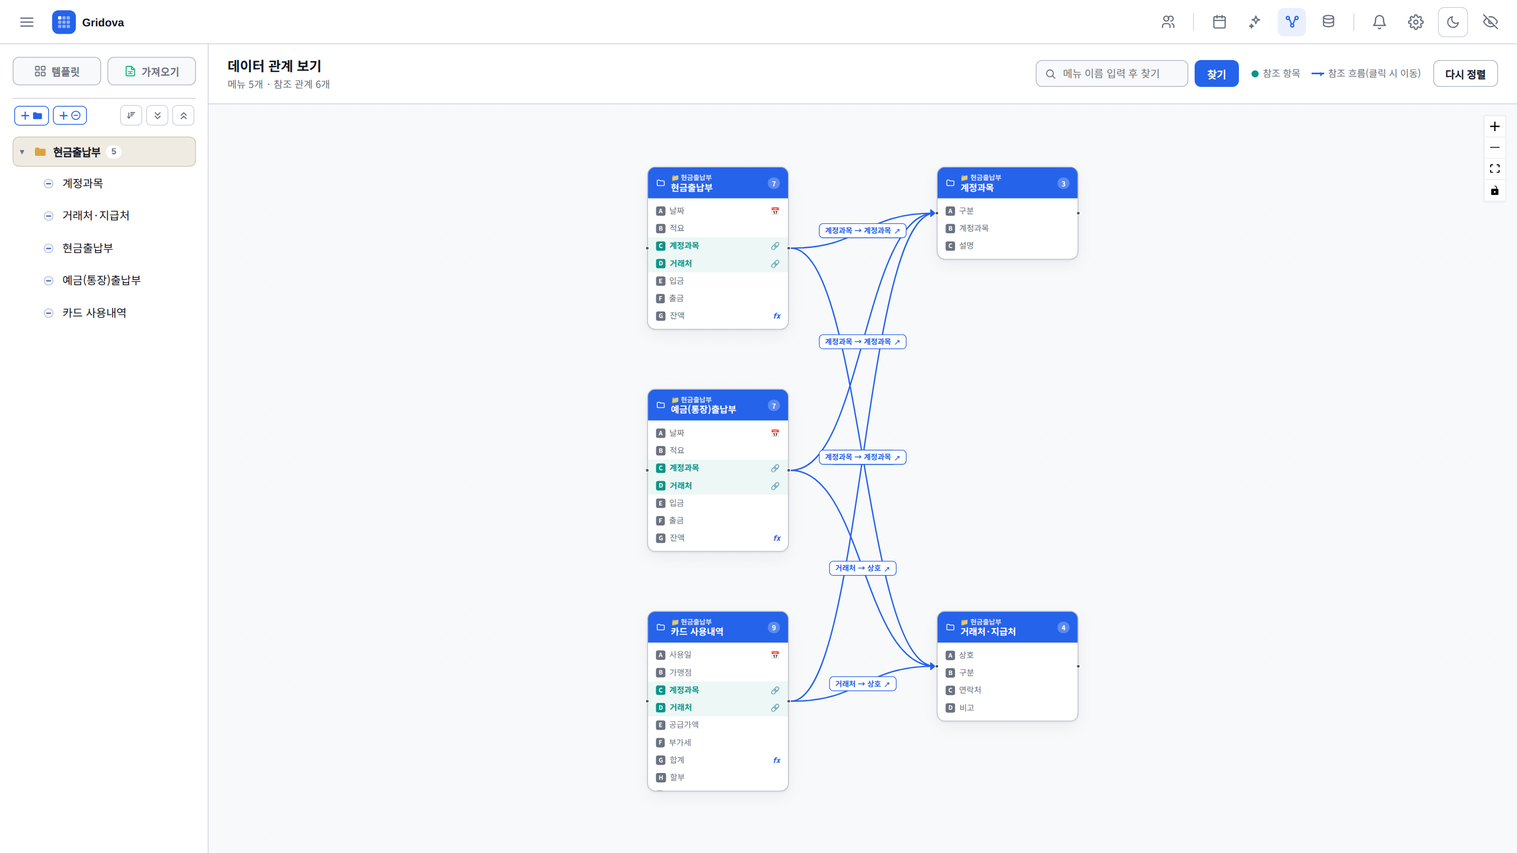Collapse the 현금출납부 folder

tap(22, 152)
